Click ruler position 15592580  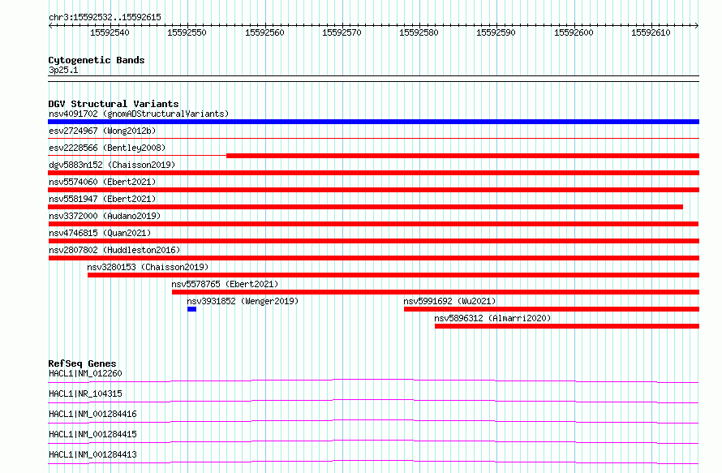point(419,32)
